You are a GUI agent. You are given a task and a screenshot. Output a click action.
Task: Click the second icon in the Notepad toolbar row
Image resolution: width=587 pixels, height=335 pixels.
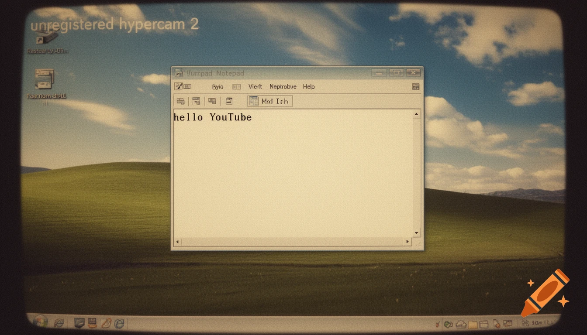tap(197, 101)
